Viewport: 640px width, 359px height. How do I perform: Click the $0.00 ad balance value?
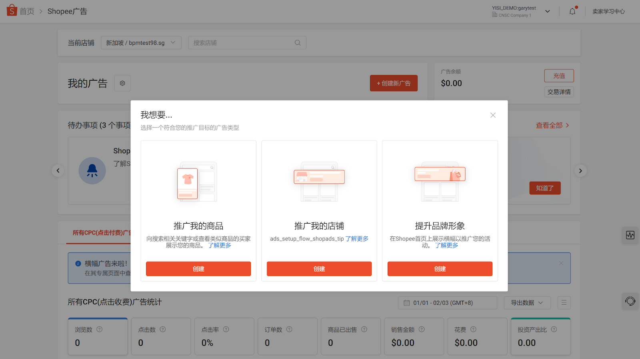pyautogui.click(x=451, y=83)
